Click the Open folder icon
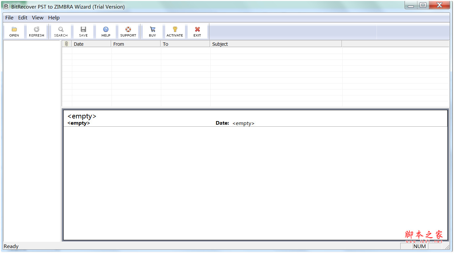The image size is (454, 253). pos(14,30)
